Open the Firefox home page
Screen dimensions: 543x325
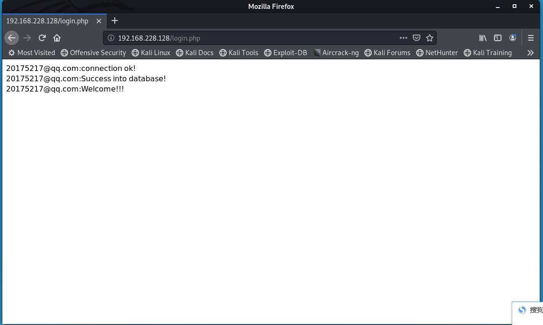click(x=57, y=38)
